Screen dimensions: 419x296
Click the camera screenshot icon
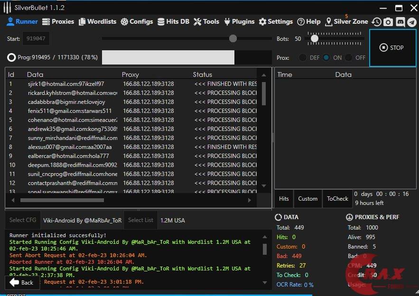388,22
